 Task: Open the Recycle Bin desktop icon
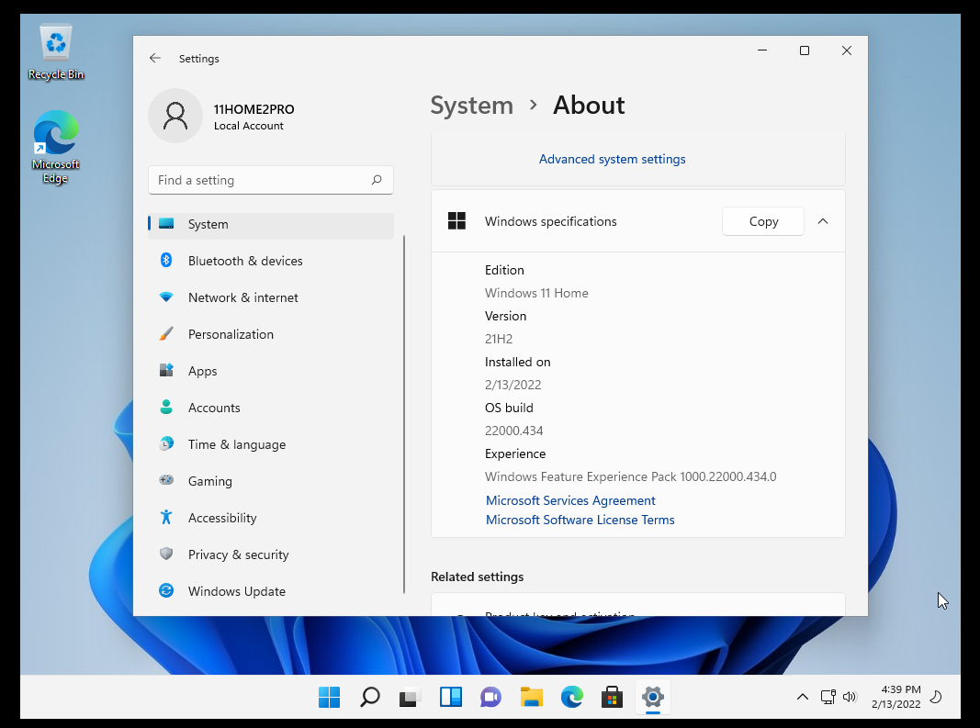pos(56,52)
